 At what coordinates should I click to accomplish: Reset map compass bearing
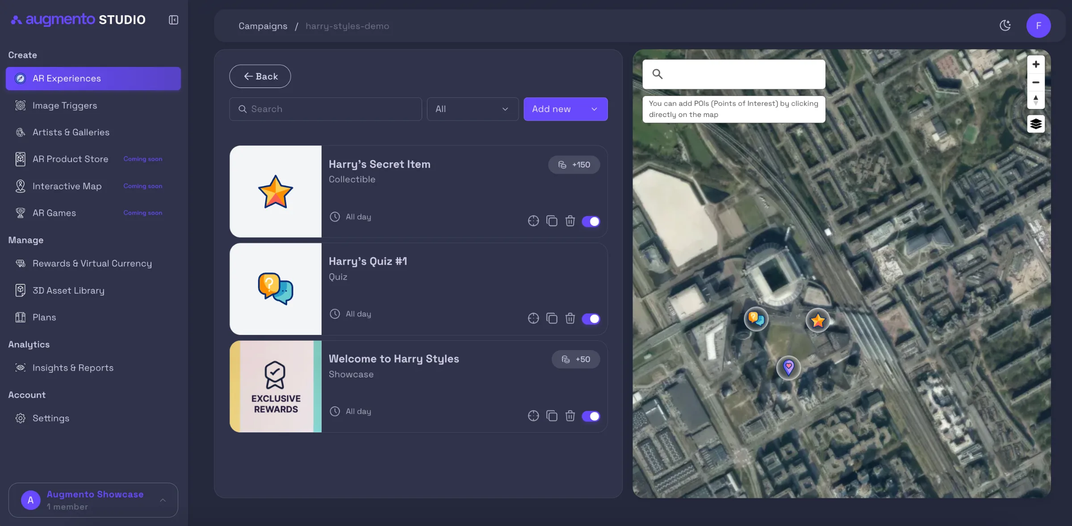click(1036, 100)
